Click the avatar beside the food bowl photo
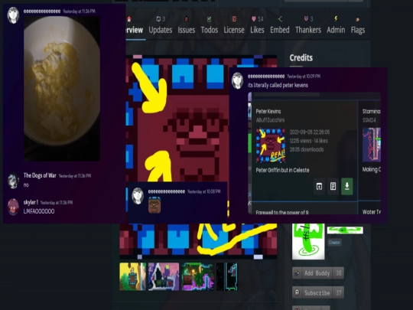 pos(13,15)
